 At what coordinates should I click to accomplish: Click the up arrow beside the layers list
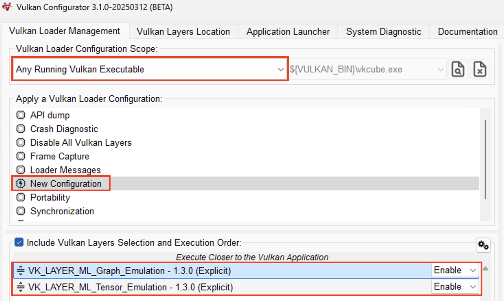click(485, 269)
